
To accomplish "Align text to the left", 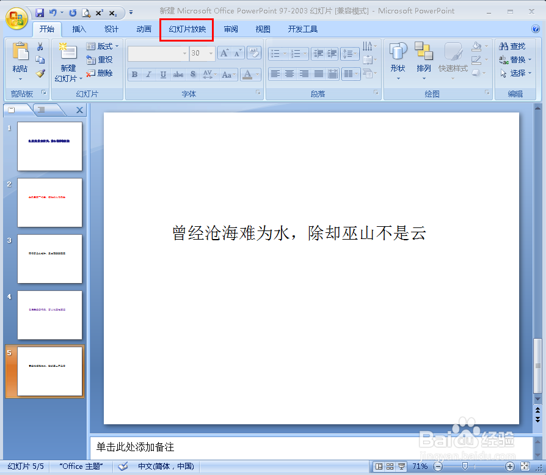I will (x=275, y=74).
